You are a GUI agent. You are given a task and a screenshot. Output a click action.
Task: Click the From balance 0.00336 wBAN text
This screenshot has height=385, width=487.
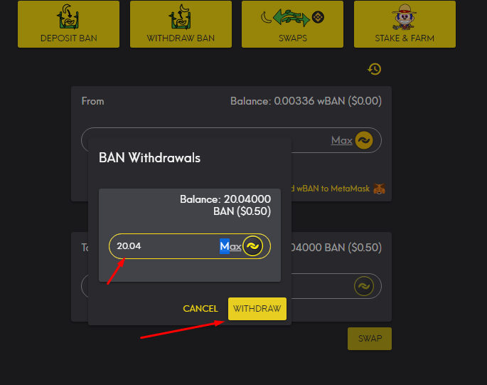click(306, 101)
